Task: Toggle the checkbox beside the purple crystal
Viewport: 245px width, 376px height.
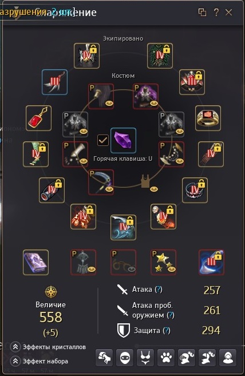Action: [103, 140]
